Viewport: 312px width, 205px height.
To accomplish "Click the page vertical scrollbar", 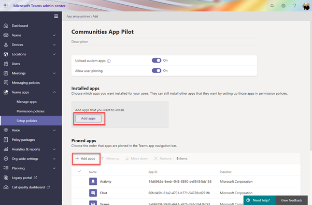I will [310, 85].
